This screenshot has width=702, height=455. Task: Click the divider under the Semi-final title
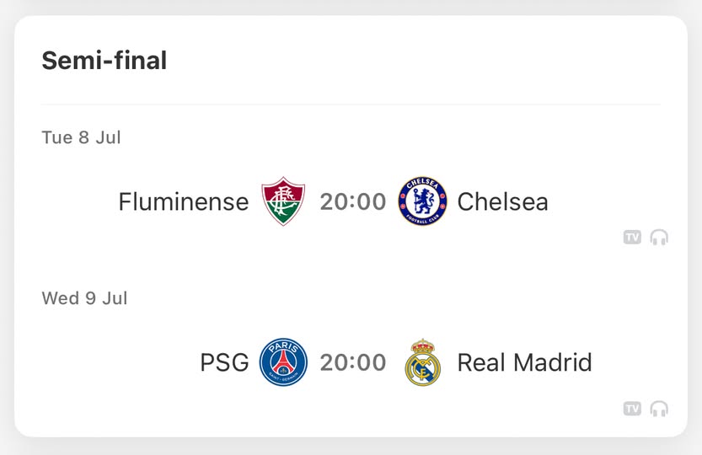(351, 104)
